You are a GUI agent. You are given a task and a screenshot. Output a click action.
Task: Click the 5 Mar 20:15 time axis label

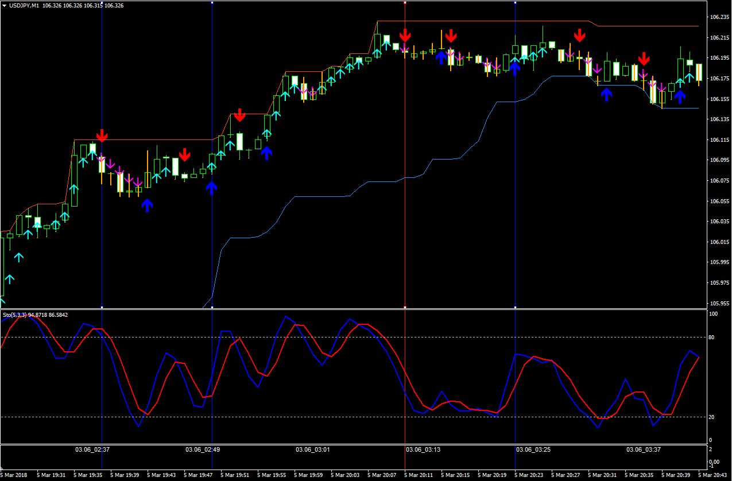click(455, 475)
